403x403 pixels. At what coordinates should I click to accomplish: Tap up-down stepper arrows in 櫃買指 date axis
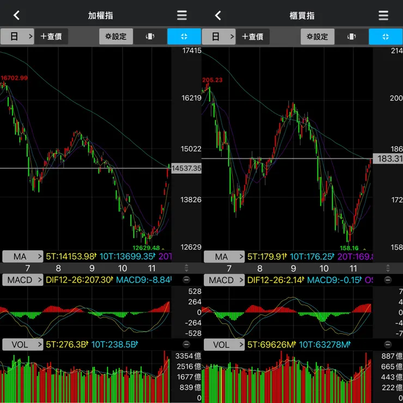pos(388,268)
